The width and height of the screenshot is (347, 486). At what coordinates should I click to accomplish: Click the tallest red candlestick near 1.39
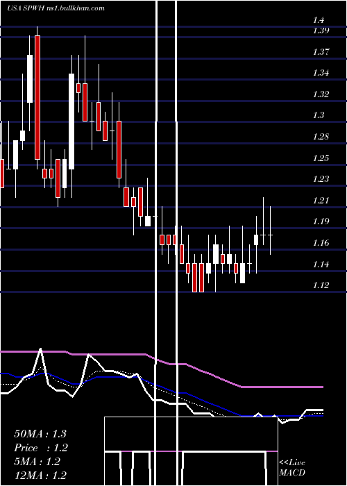(x=37, y=97)
